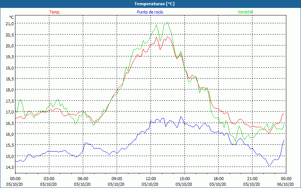Click the Temperaturas [°C] chart title

click(154, 4)
